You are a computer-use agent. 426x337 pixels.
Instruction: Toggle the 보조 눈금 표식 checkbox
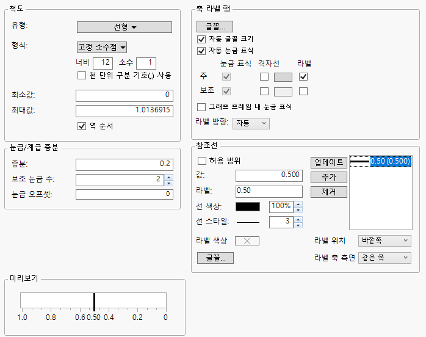coord(226,91)
